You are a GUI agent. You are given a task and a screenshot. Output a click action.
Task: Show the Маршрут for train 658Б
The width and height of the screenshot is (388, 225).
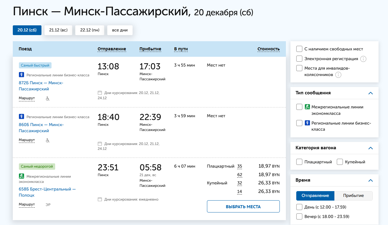[x=27, y=204]
